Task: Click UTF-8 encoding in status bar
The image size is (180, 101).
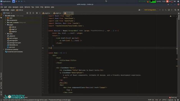Action: coord(164,100)
